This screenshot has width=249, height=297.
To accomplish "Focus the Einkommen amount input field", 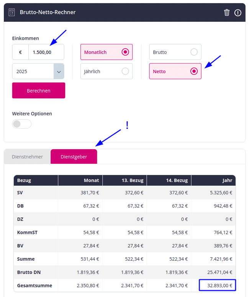I will point(46,52).
